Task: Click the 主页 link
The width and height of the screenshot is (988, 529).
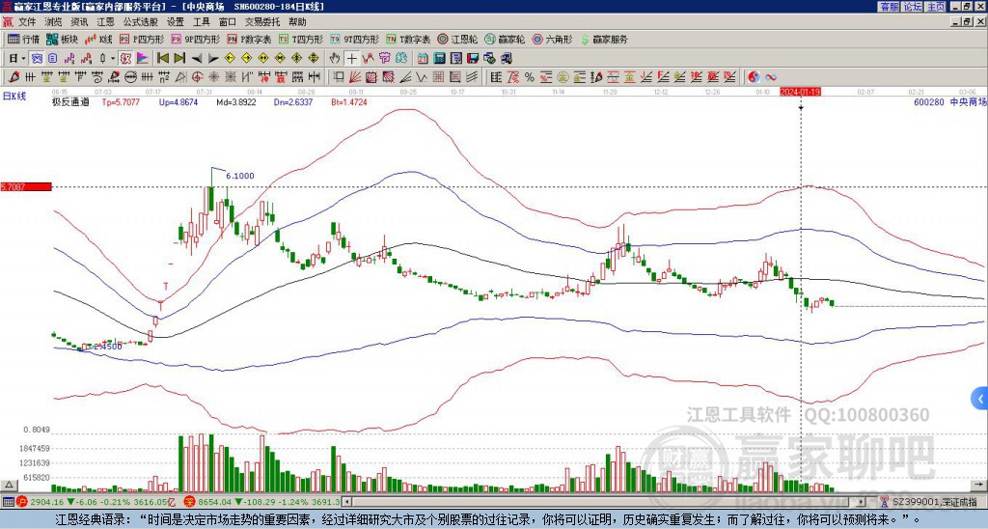Action: tap(936, 7)
